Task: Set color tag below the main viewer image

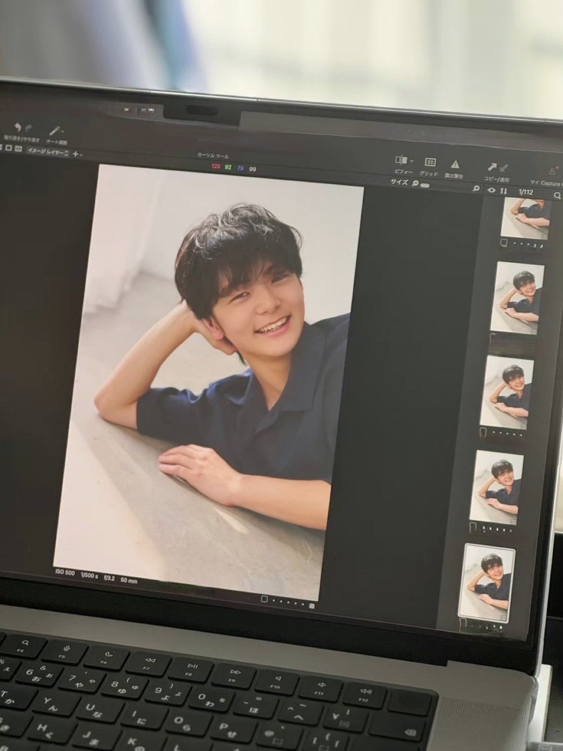Action: point(265,599)
